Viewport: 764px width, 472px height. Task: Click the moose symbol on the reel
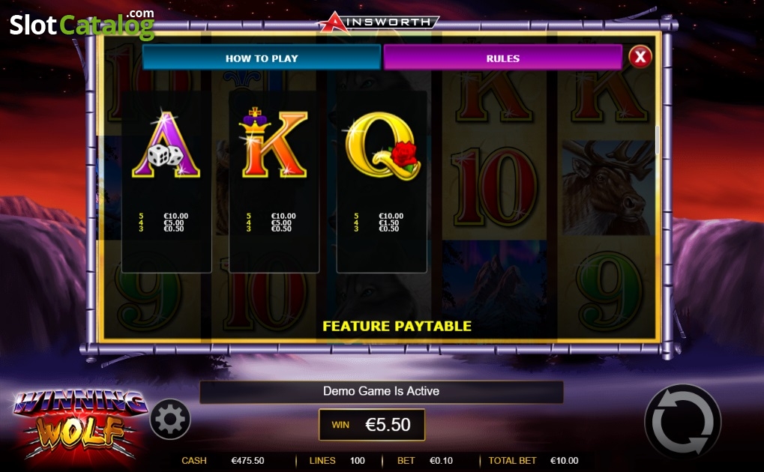[607, 188]
